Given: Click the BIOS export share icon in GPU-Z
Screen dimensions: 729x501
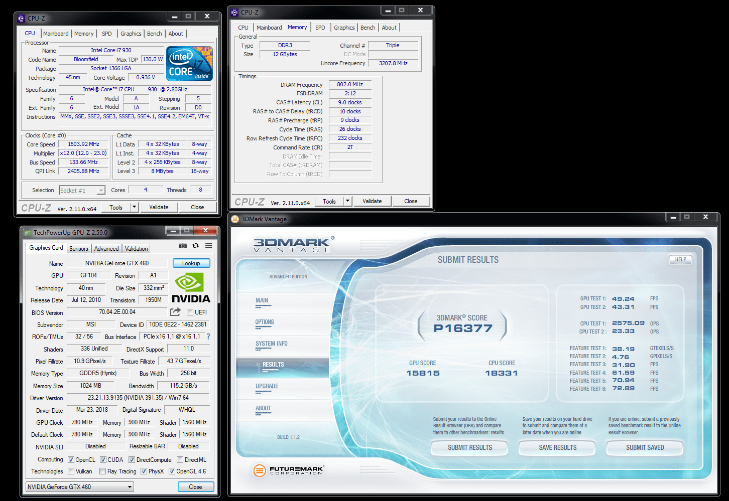Looking at the screenshot, I should click(175, 312).
